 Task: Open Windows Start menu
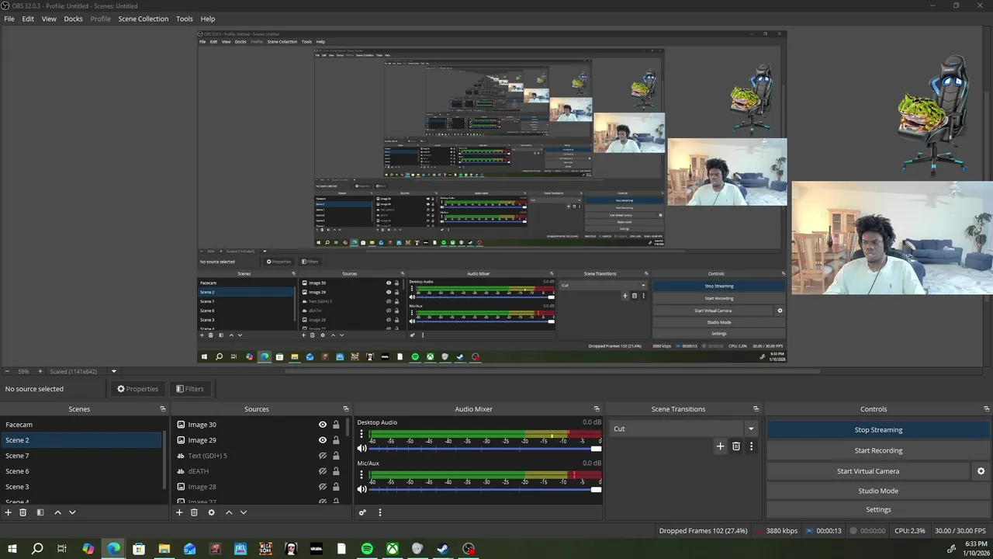12,549
